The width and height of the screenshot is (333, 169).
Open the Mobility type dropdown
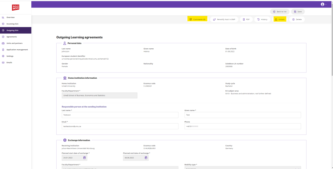(x=243, y=167)
